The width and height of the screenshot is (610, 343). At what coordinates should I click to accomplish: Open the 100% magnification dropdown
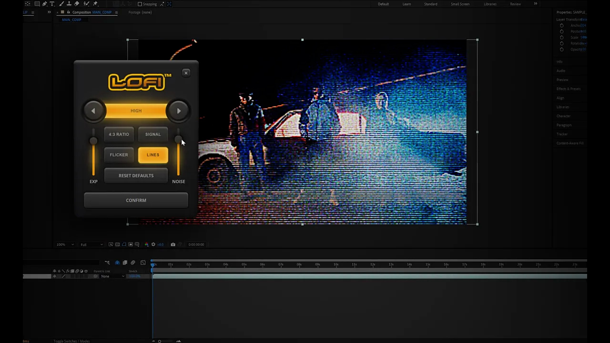[x=65, y=244]
